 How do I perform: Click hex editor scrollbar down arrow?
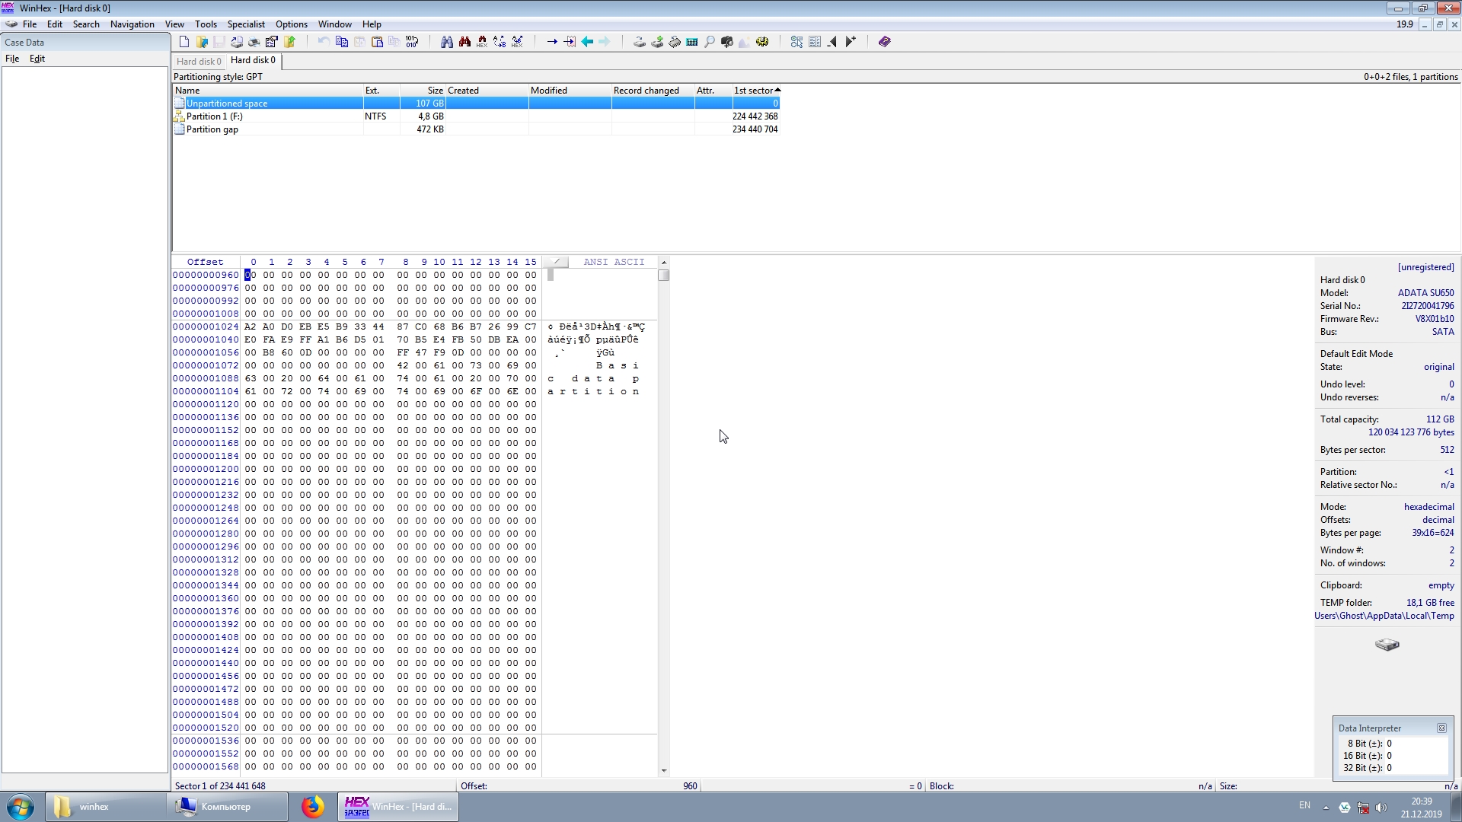click(663, 770)
